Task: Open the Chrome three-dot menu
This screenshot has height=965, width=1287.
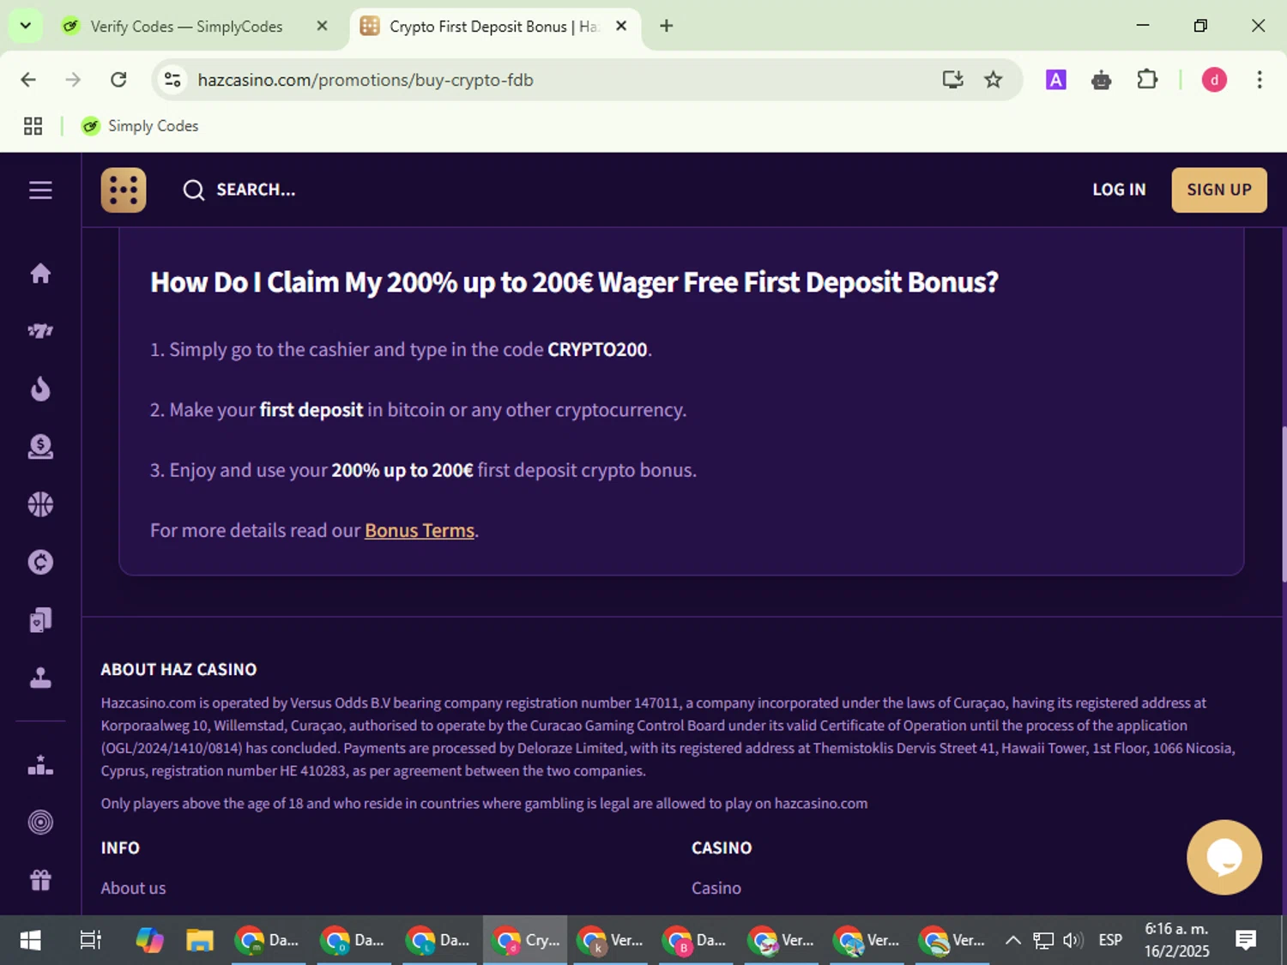Action: pyautogui.click(x=1260, y=80)
